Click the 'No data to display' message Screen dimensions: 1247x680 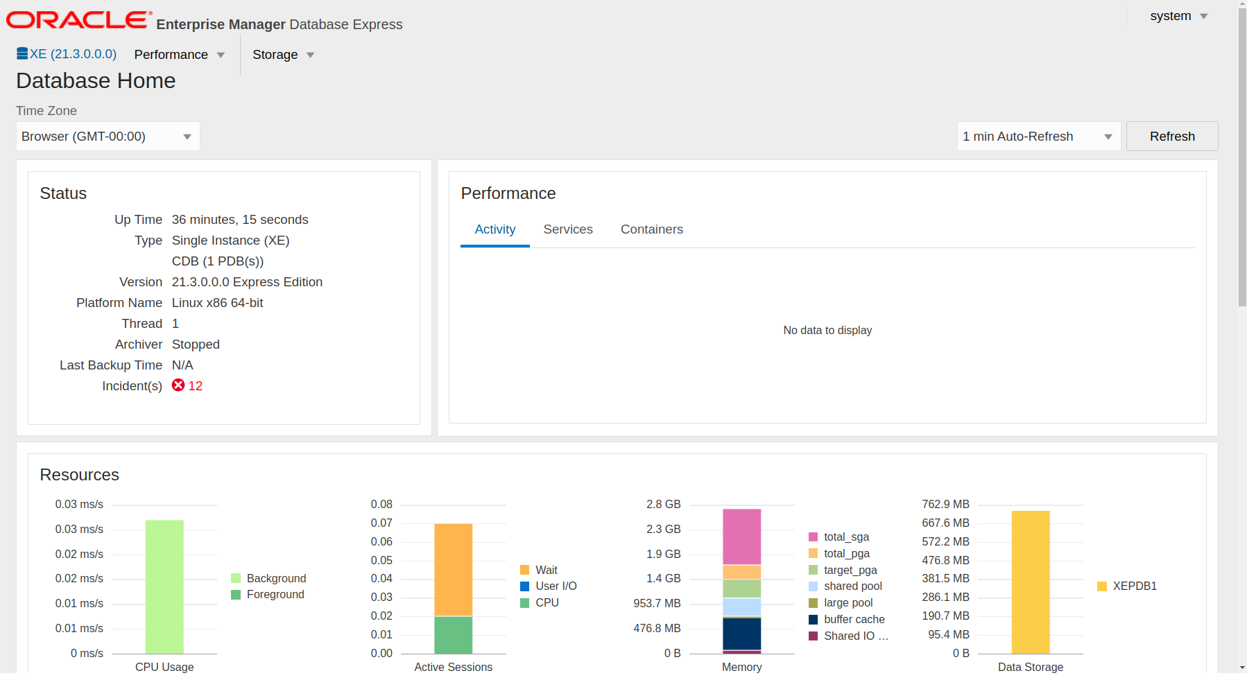(x=827, y=331)
